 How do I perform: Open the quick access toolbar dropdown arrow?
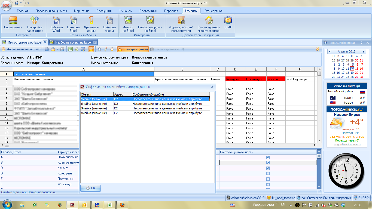click(28, 3)
